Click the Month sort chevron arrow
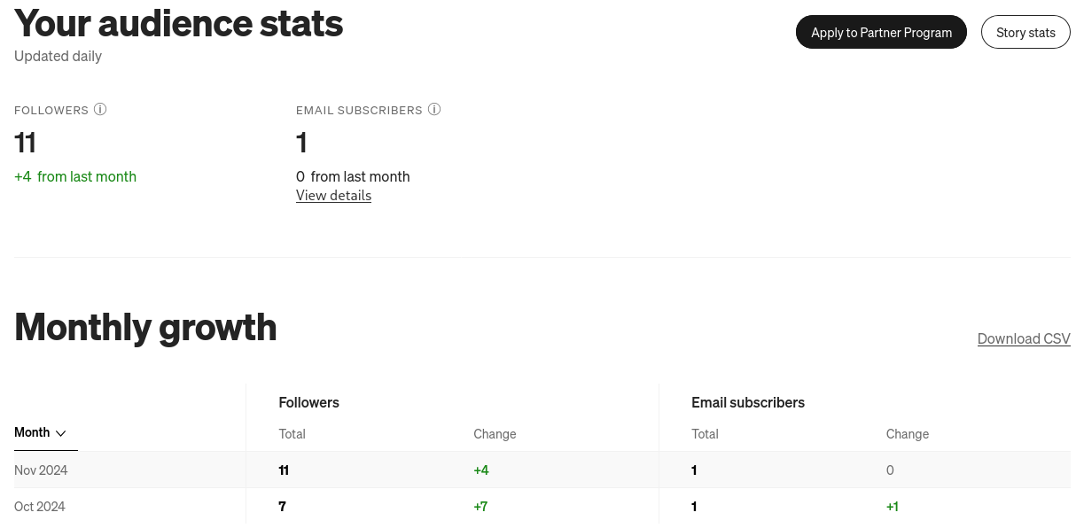This screenshot has height=528, width=1084. coord(61,433)
